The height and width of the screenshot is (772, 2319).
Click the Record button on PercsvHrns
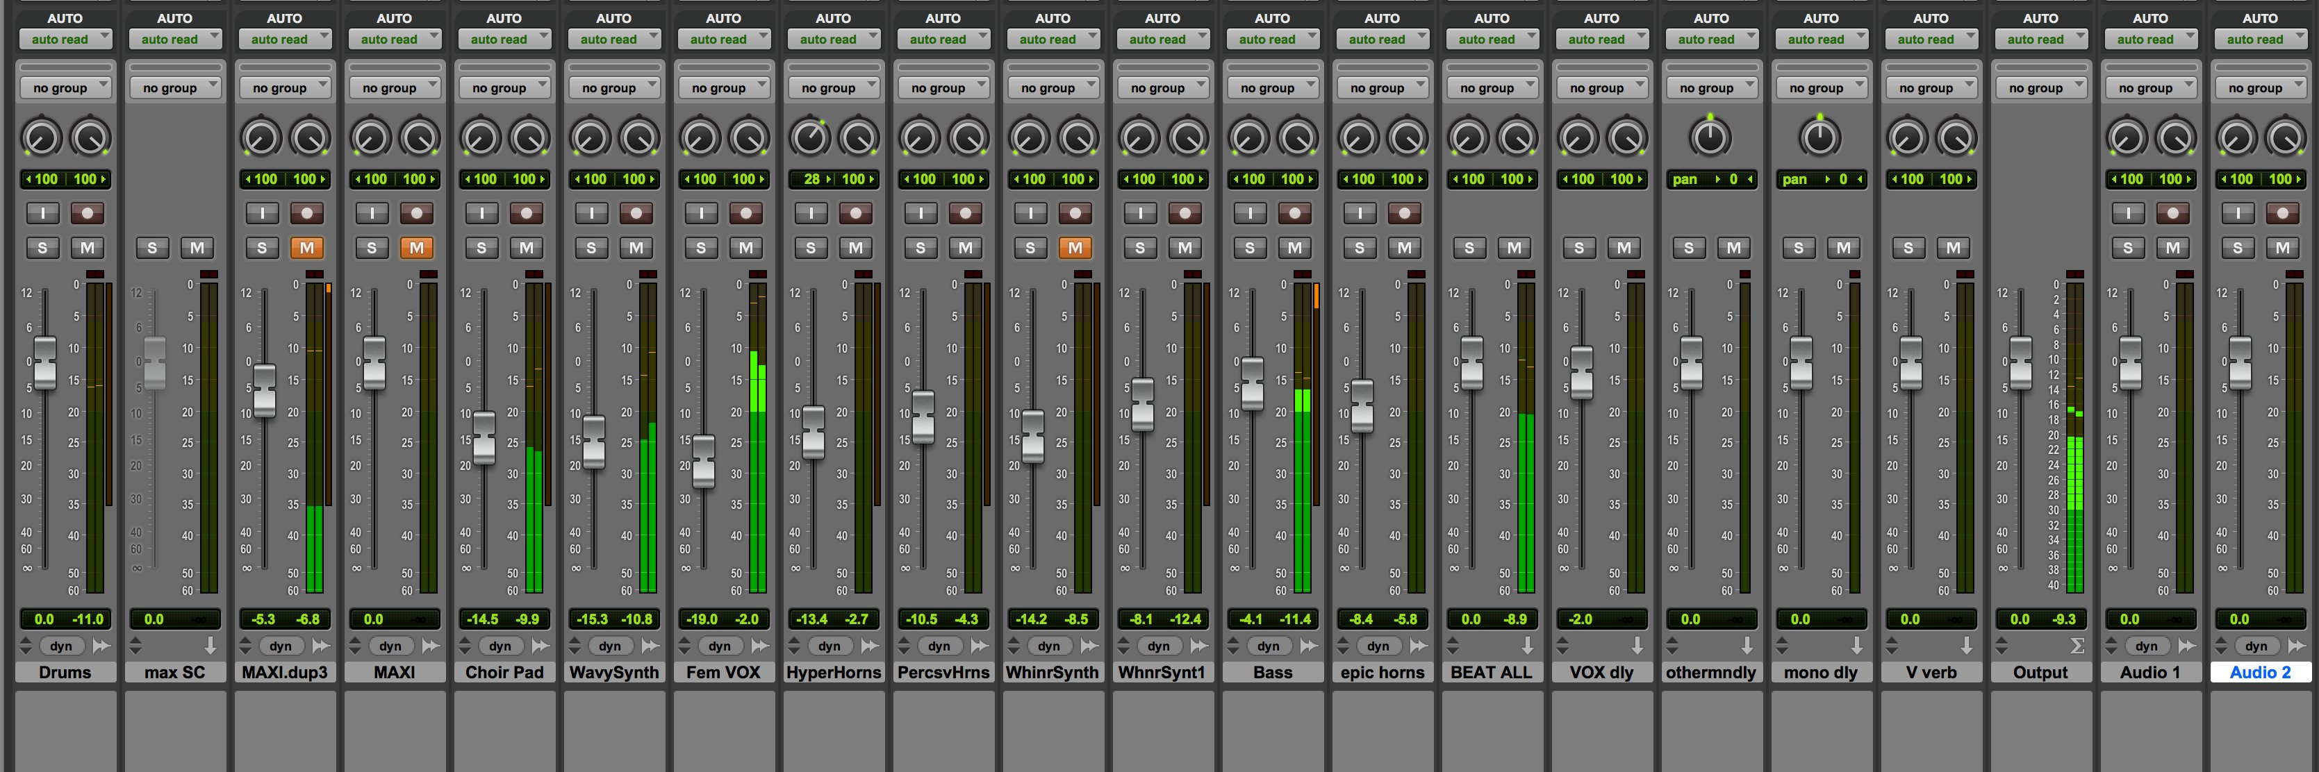965,213
